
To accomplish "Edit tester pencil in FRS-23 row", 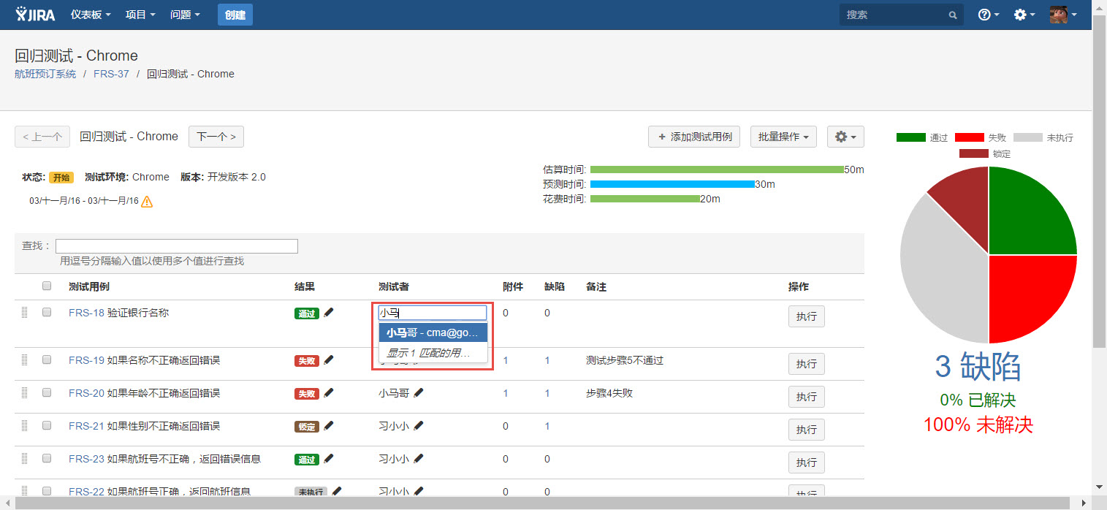I will 418,459.
